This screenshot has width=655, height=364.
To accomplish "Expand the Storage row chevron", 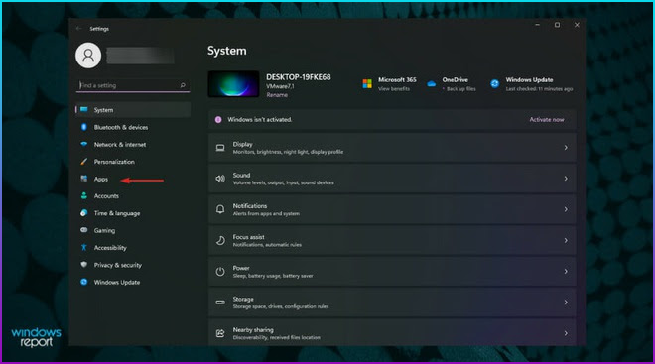I will [566, 303].
